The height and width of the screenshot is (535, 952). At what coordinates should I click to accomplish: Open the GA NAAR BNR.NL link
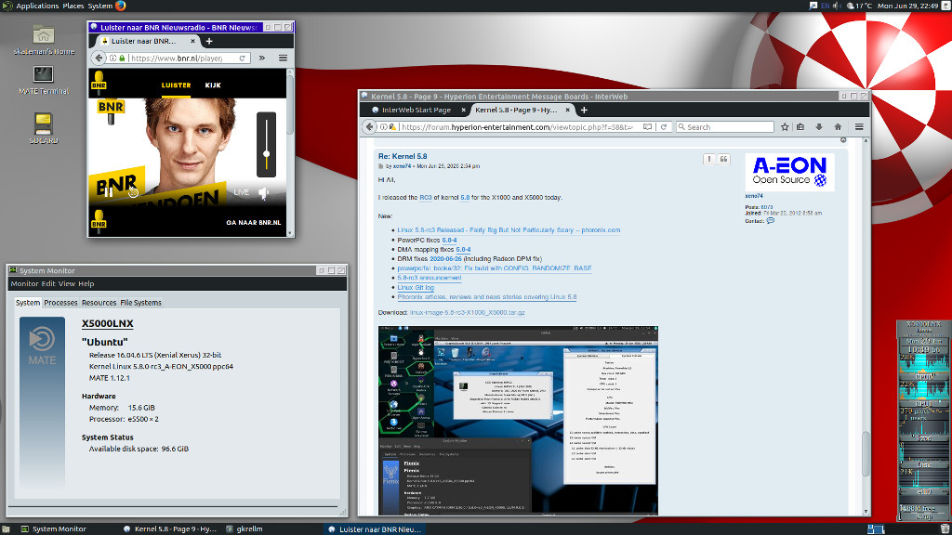(253, 223)
